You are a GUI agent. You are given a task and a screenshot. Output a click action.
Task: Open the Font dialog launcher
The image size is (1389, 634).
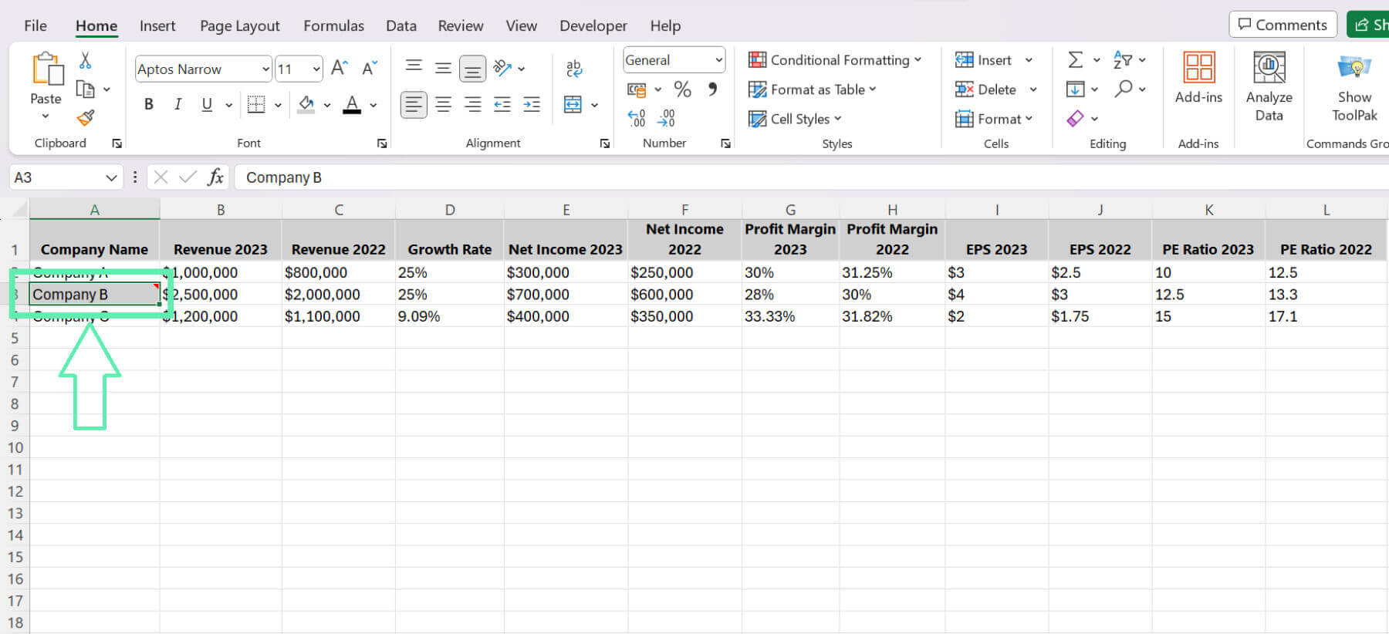[382, 143]
